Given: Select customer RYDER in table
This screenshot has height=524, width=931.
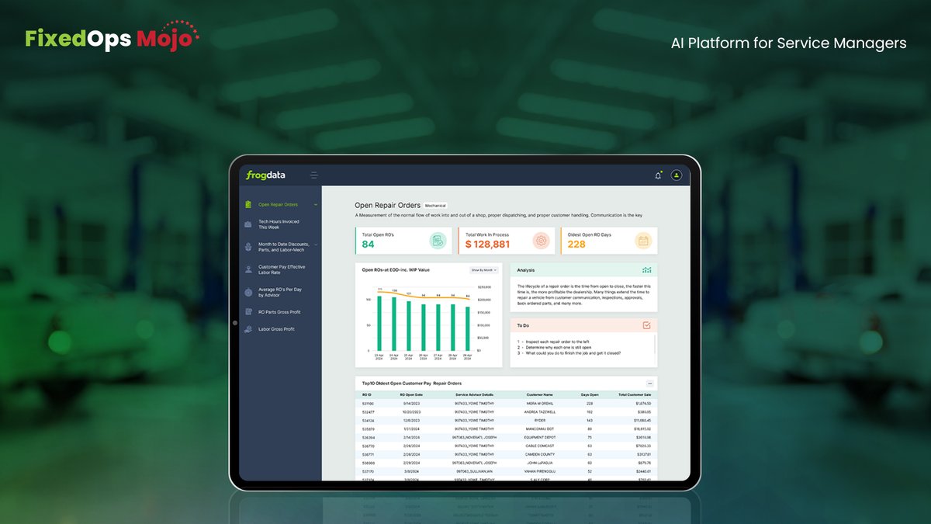Looking at the screenshot, I should (x=540, y=420).
